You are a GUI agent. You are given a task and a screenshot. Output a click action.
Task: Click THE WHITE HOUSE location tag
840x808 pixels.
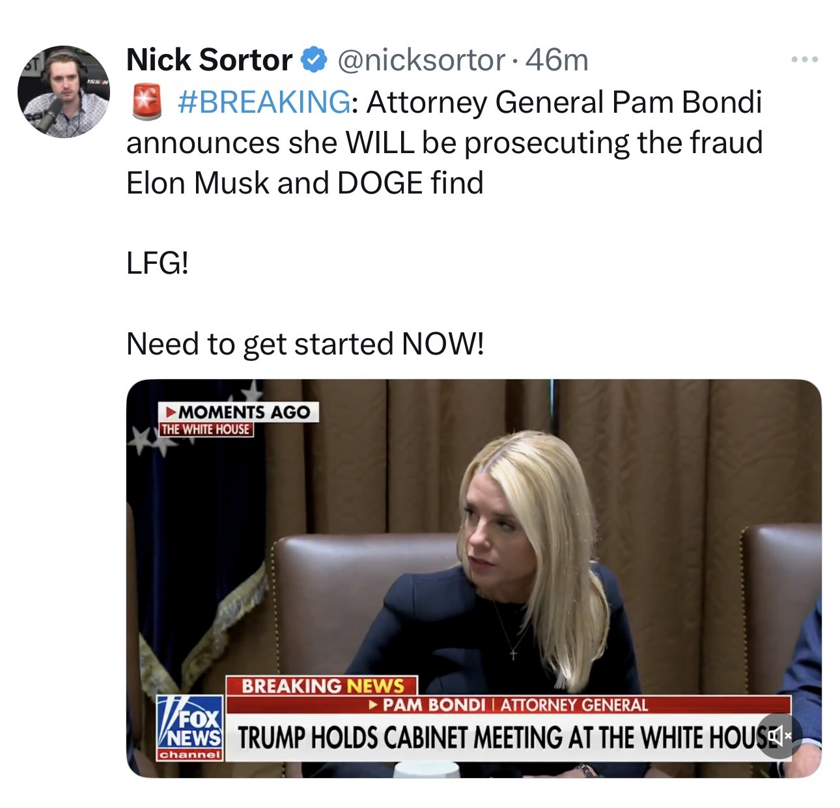(206, 429)
